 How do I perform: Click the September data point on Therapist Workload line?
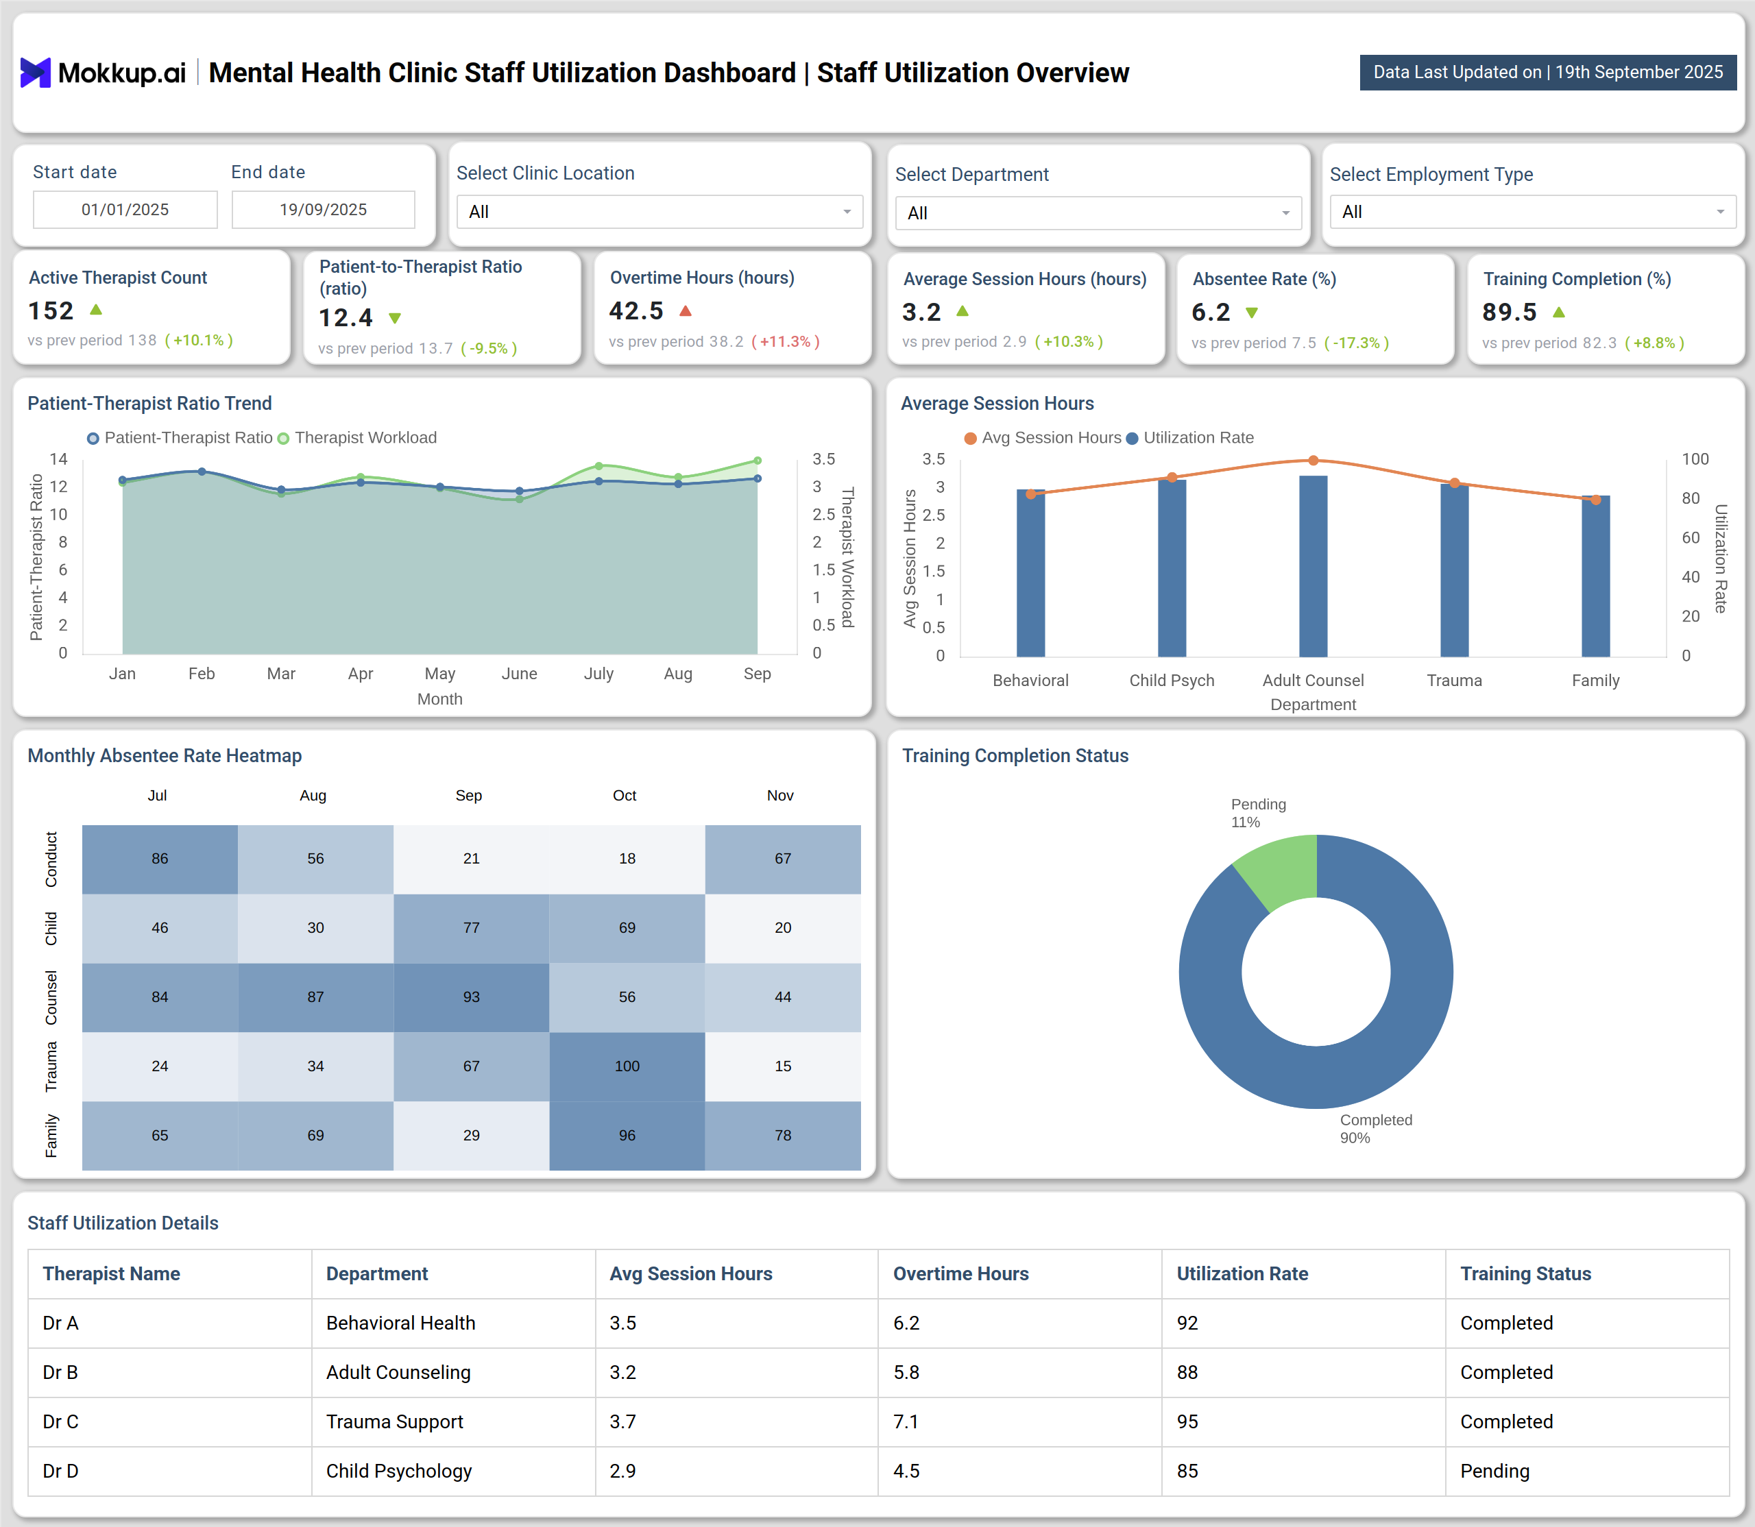pyautogui.click(x=757, y=461)
